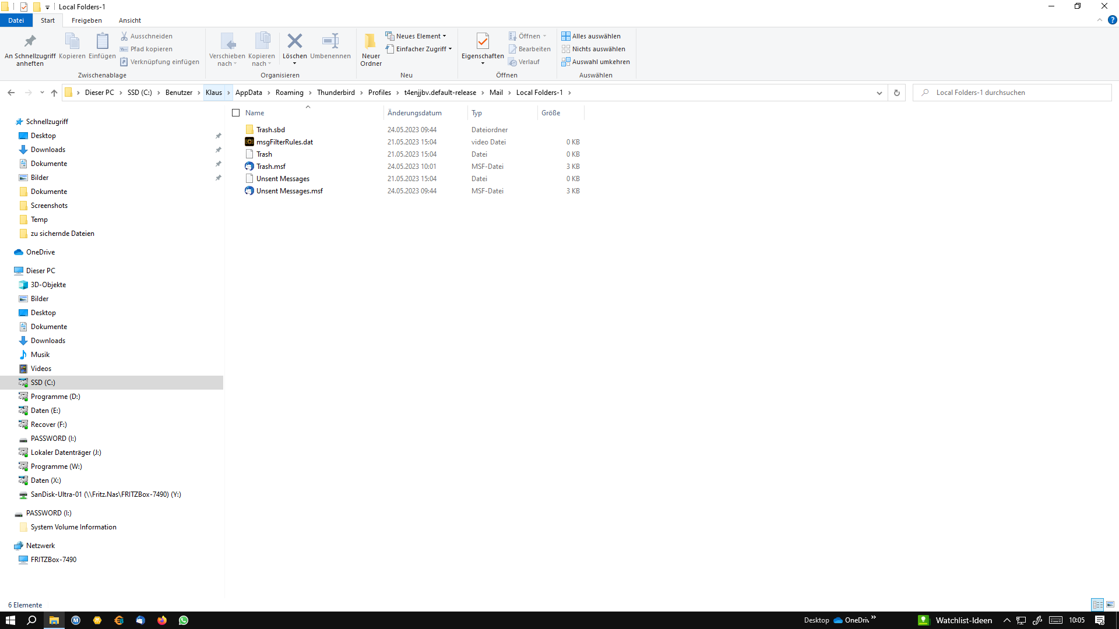Click Neuer Ordner icon in ribbon
Screen dimensions: 1119x629
coord(371,41)
